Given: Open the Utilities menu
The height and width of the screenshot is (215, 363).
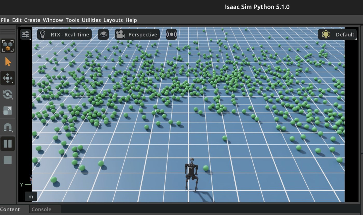Looking at the screenshot, I should pyautogui.click(x=91, y=20).
